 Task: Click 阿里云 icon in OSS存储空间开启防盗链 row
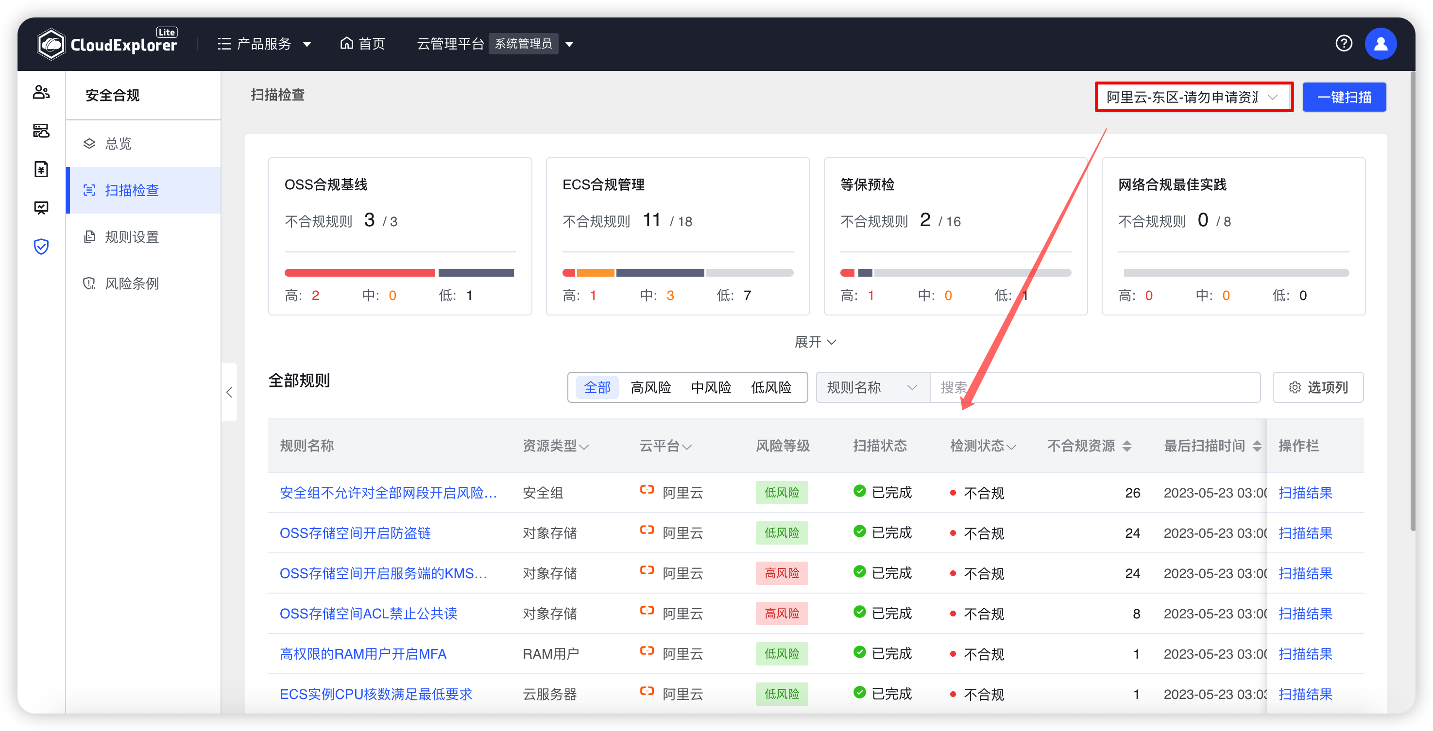[647, 530]
